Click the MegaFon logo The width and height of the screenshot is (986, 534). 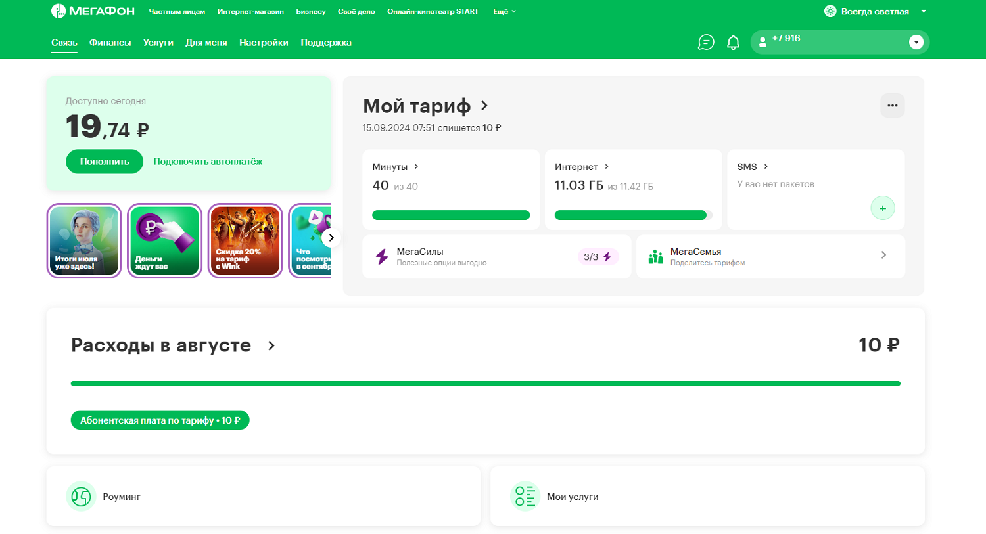[x=93, y=11]
